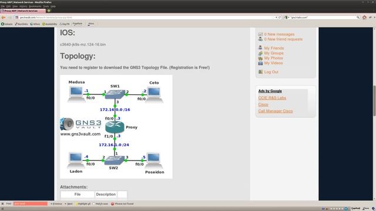The image size is (376, 211).
Task: Click the GNS3 Vault logo image
Action: pos(80,124)
